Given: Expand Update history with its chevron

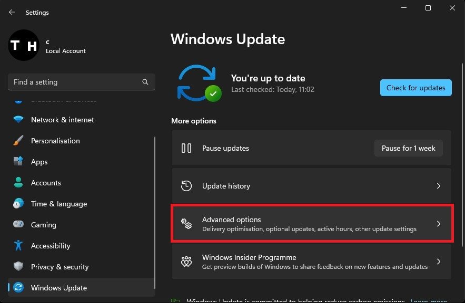Looking at the screenshot, I should tap(438, 186).
